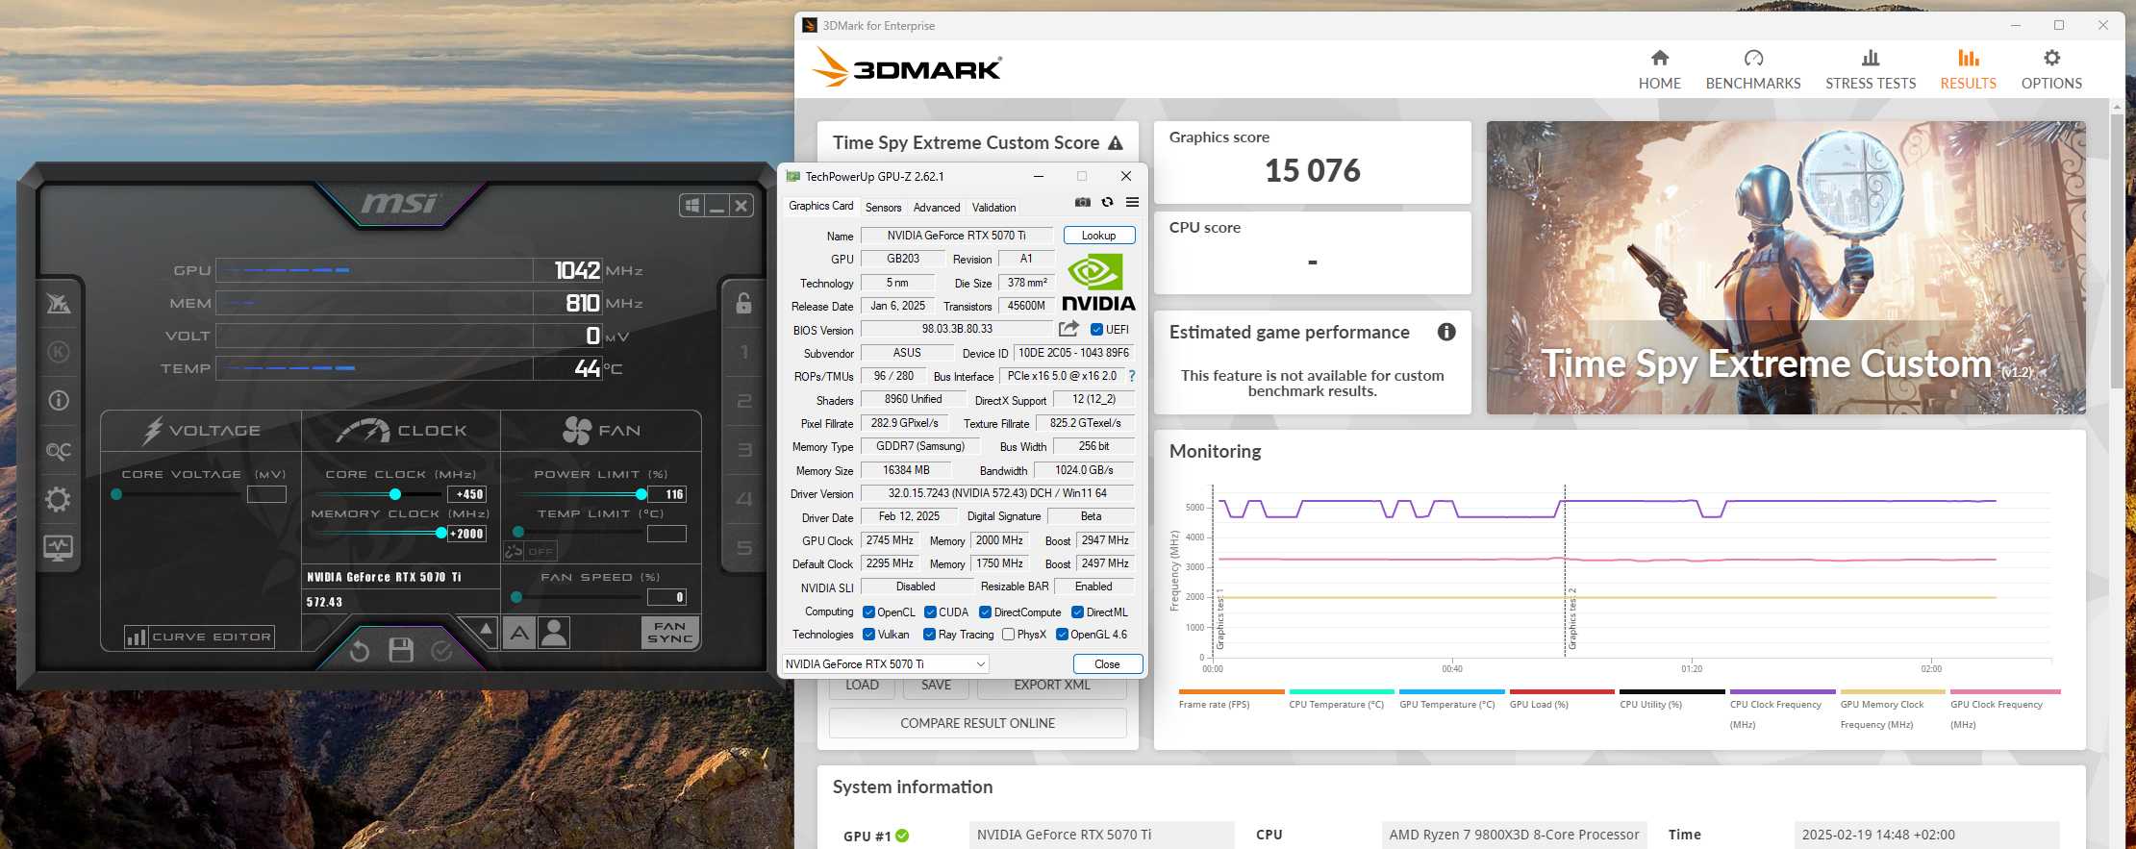This screenshot has height=849, width=2136.
Task: Open the Curve Editor in Afterburner
Action: (x=199, y=637)
